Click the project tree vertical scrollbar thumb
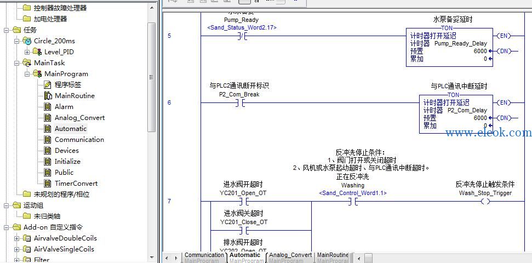The height and width of the screenshot is (263, 532). [x=152, y=77]
